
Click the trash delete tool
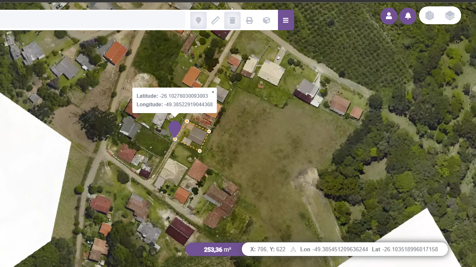coord(232,20)
